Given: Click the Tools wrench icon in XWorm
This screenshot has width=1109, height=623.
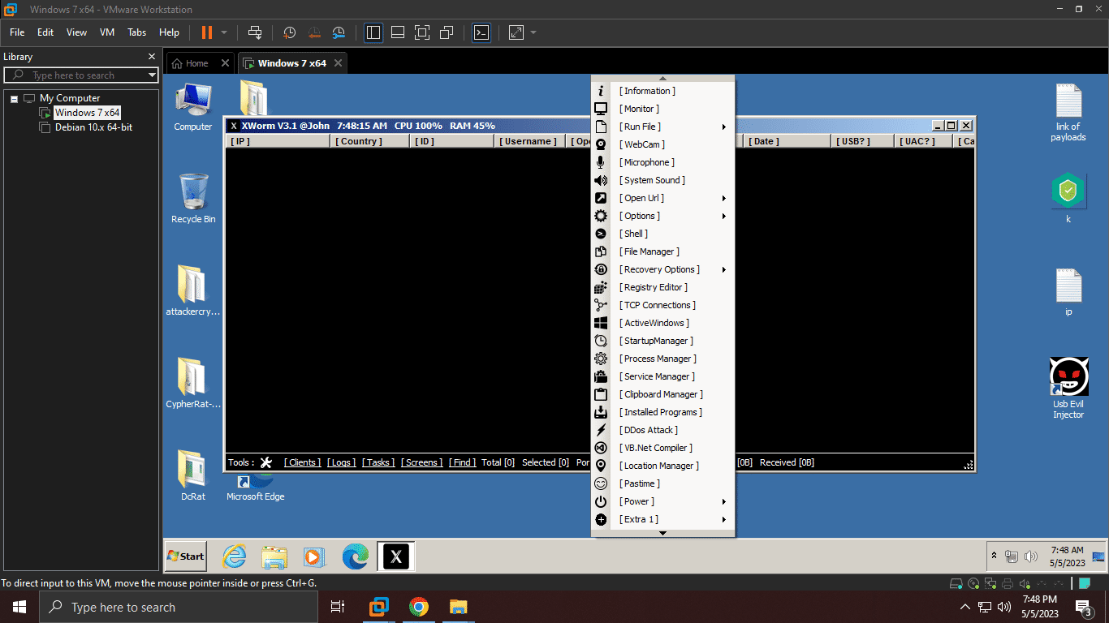Looking at the screenshot, I should point(265,462).
